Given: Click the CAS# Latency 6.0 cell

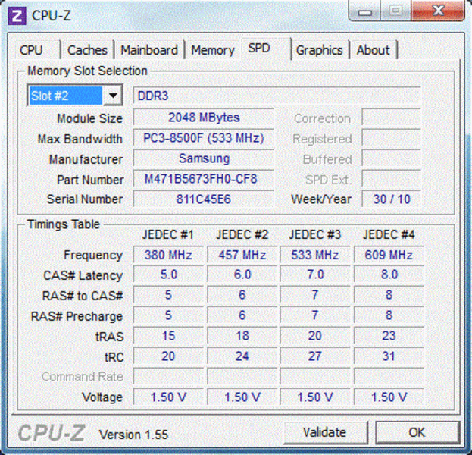Looking at the screenshot, I should coord(242,275).
